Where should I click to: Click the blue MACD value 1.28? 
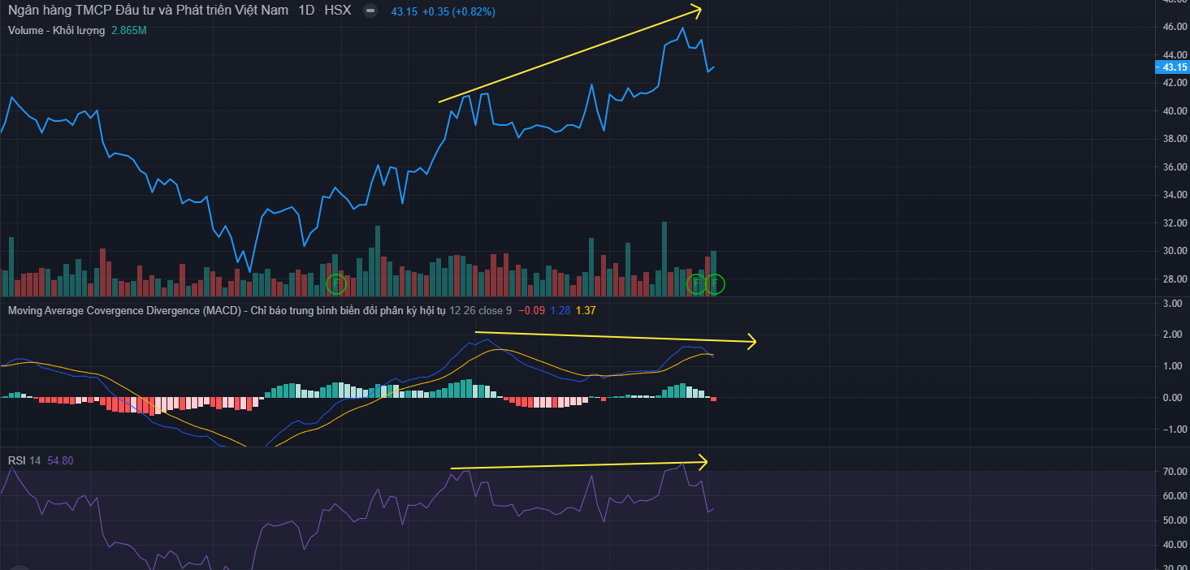tap(560, 310)
